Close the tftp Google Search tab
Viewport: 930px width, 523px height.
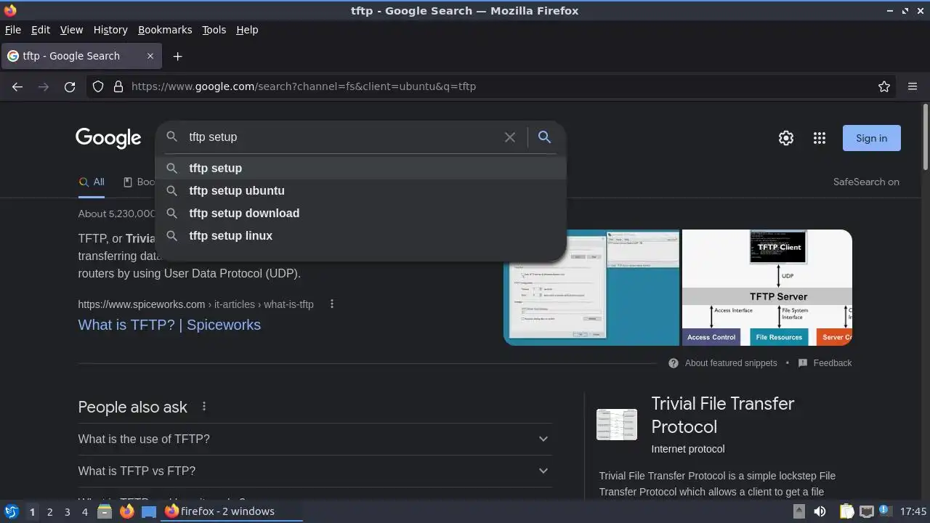150,56
